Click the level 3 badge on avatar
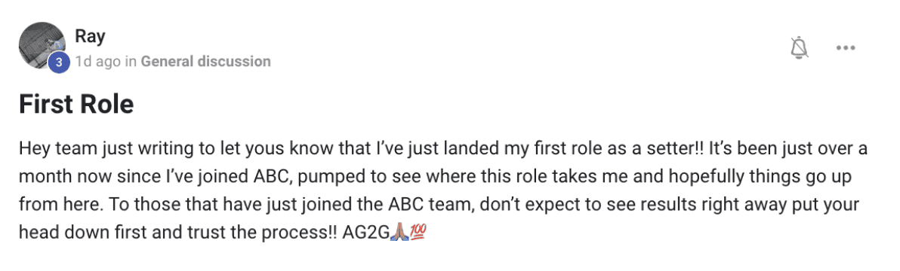The width and height of the screenshot is (900, 271). (59, 62)
